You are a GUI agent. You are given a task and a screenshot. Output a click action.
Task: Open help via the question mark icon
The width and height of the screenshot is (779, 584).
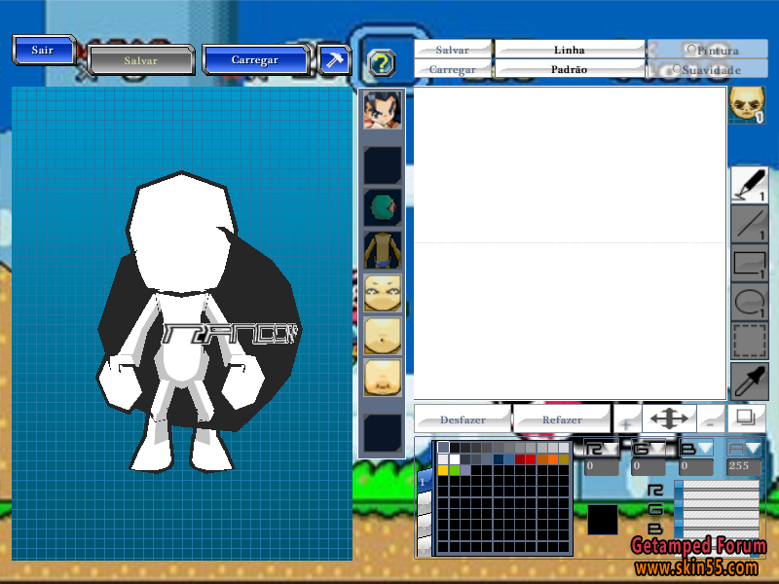point(382,63)
